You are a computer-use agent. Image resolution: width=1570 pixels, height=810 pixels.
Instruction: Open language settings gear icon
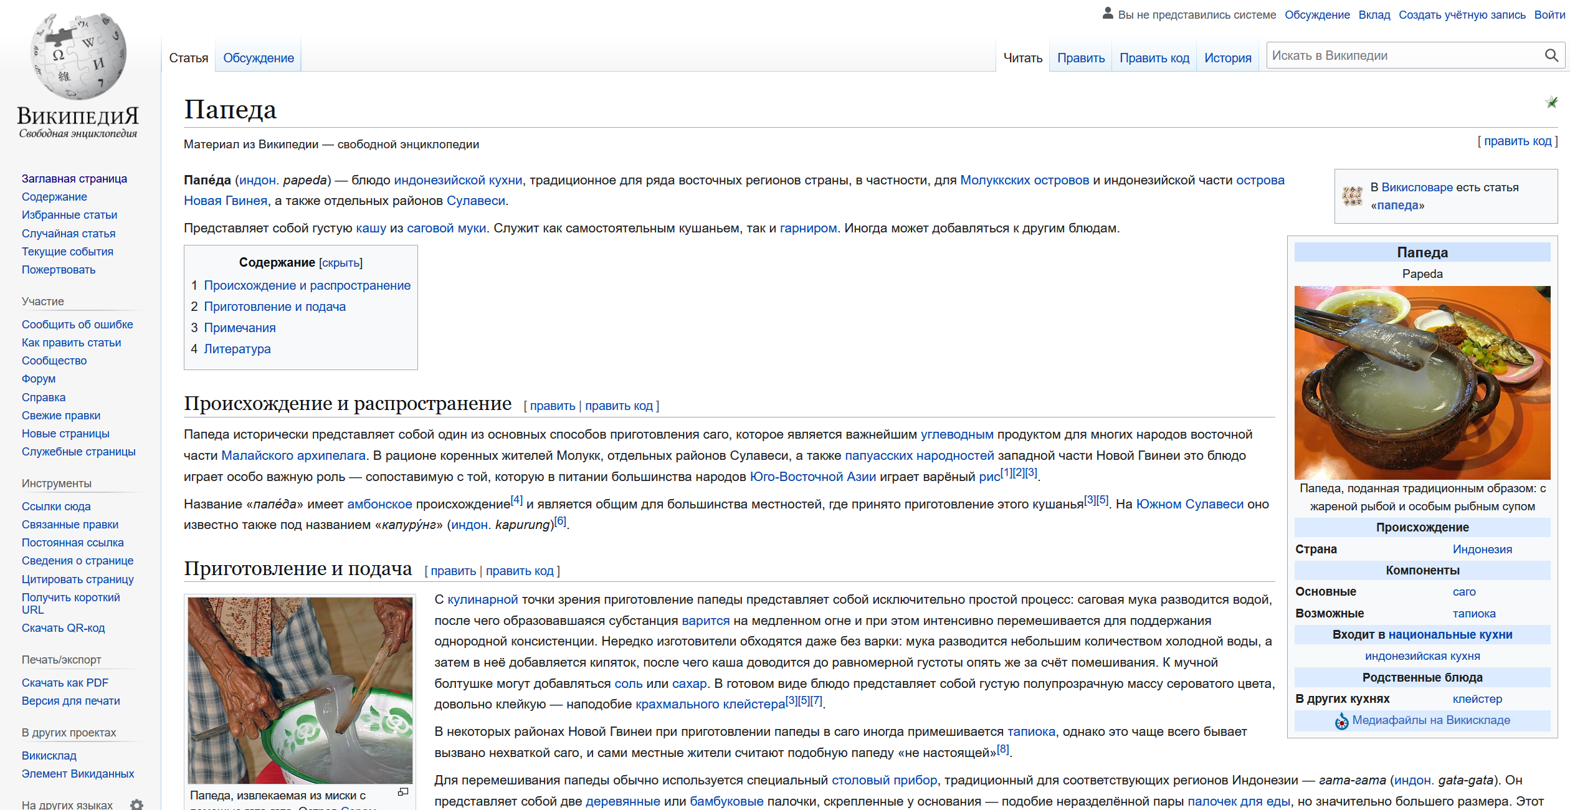click(x=136, y=804)
